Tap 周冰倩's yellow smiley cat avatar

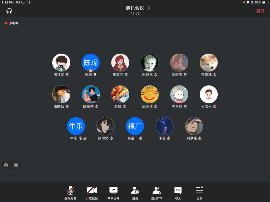[x=150, y=94]
